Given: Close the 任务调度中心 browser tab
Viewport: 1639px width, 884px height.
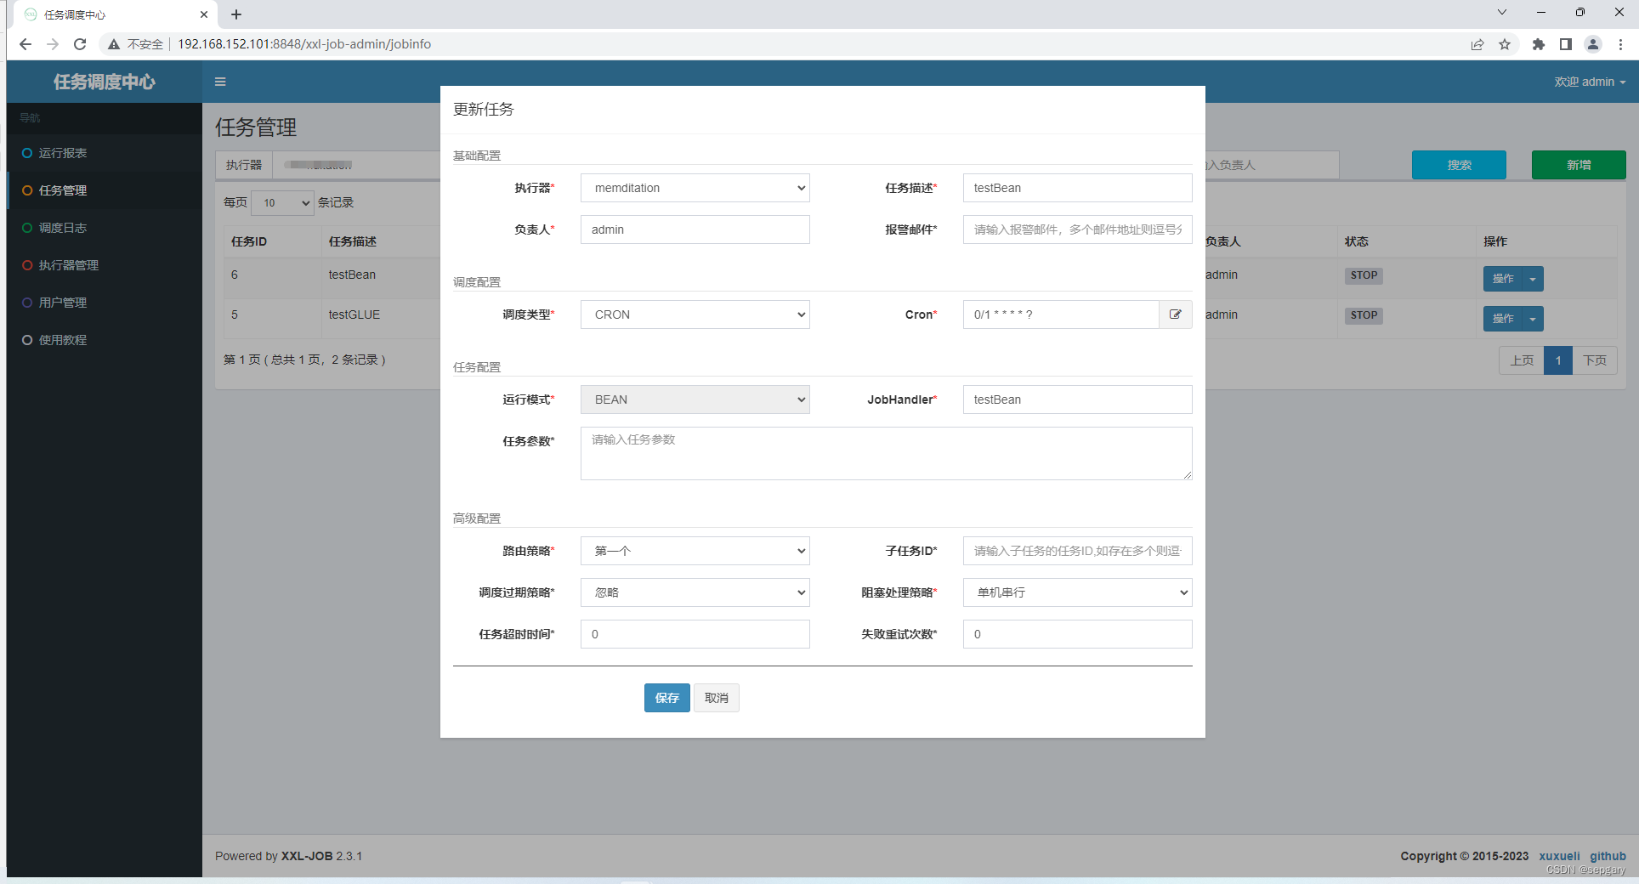Looking at the screenshot, I should click(204, 14).
